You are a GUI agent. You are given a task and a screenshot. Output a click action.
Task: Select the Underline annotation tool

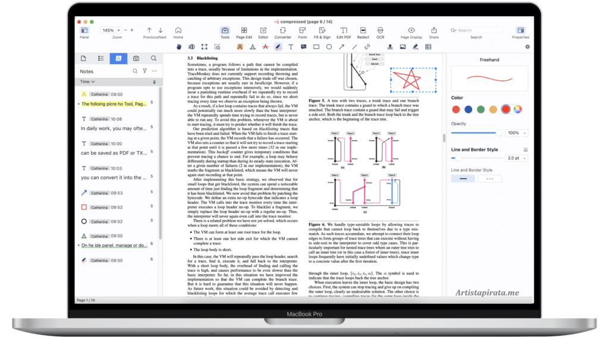252,46
